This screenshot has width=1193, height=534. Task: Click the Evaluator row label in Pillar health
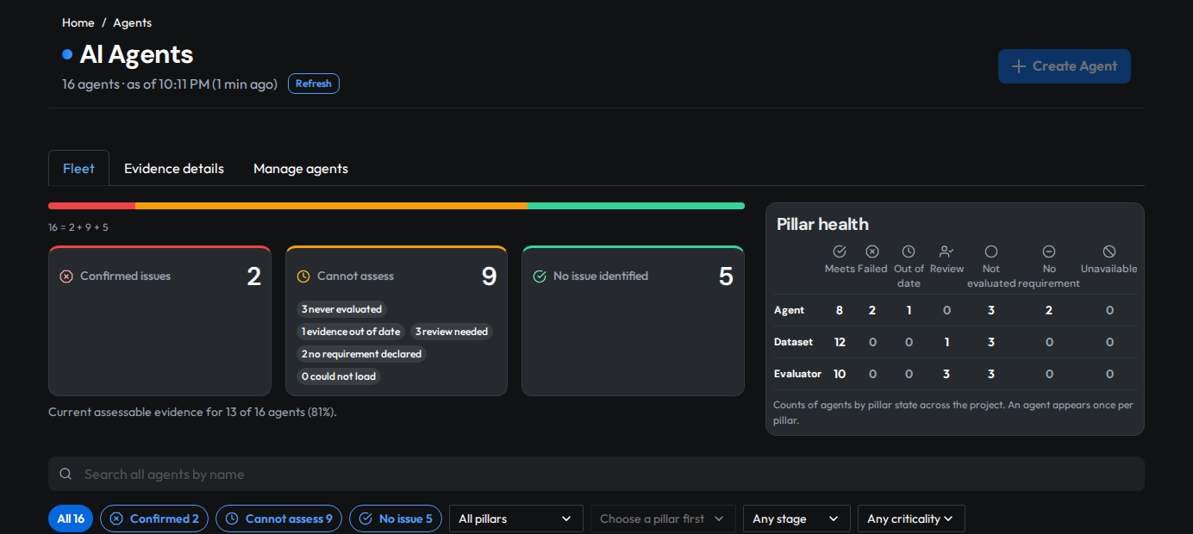coord(797,374)
